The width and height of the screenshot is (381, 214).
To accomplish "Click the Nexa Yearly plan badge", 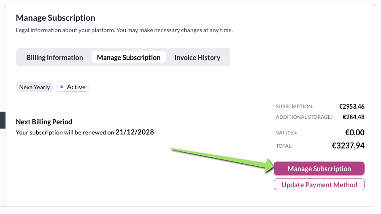I will click(35, 87).
